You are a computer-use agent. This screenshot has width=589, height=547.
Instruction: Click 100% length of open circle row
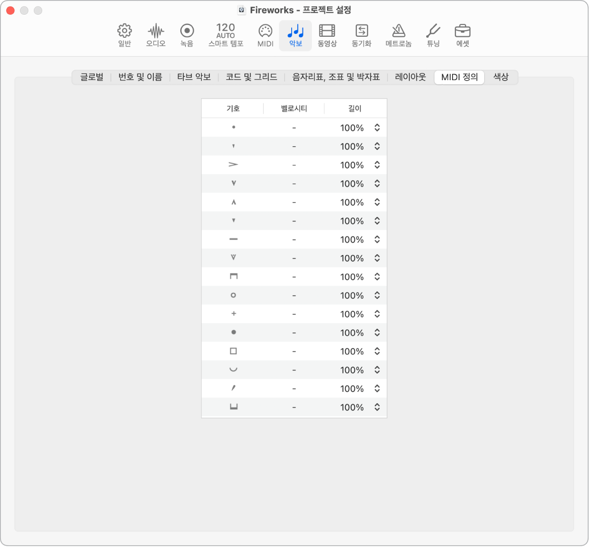(352, 296)
